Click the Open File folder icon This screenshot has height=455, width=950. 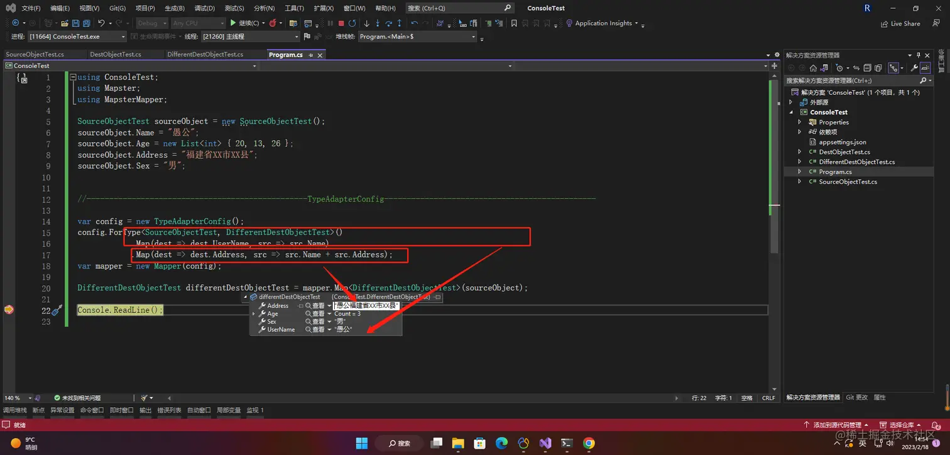tap(64, 23)
